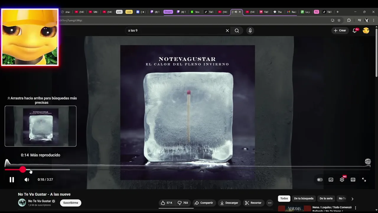Open the browser profile icon

(366, 20)
